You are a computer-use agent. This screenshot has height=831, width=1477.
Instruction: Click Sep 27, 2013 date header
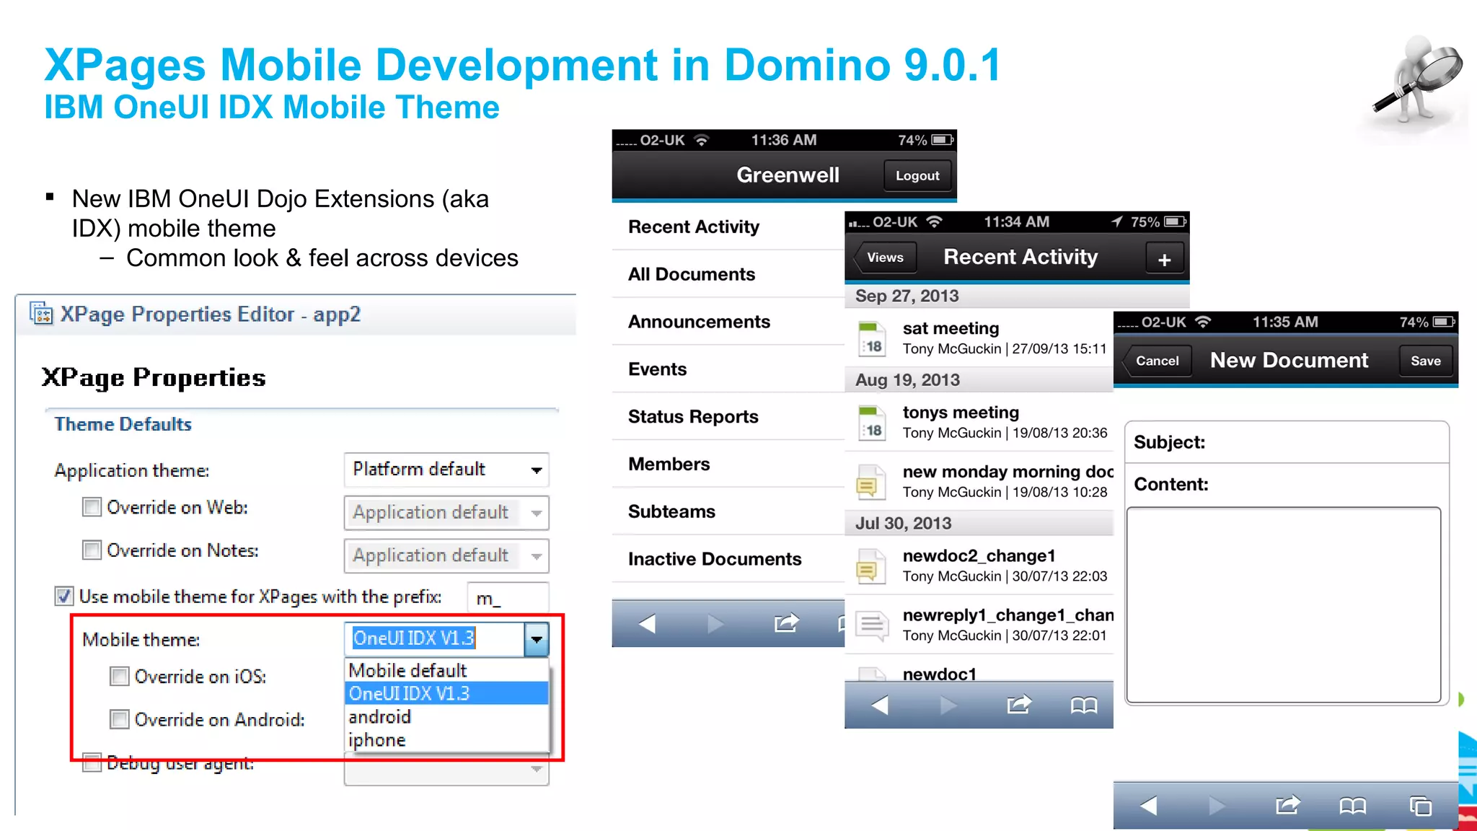pyautogui.click(x=1018, y=296)
